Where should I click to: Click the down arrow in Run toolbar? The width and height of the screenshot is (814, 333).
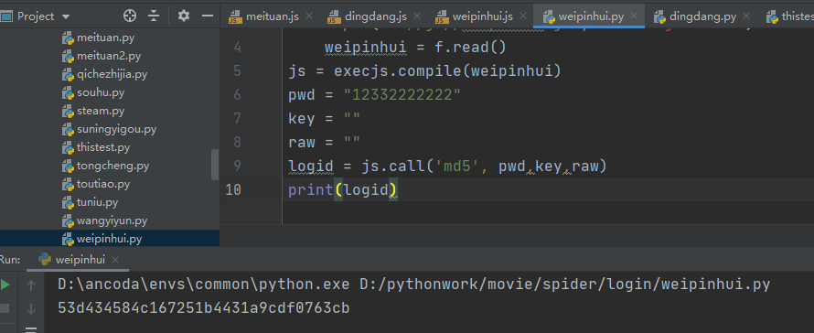[x=31, y=309]
